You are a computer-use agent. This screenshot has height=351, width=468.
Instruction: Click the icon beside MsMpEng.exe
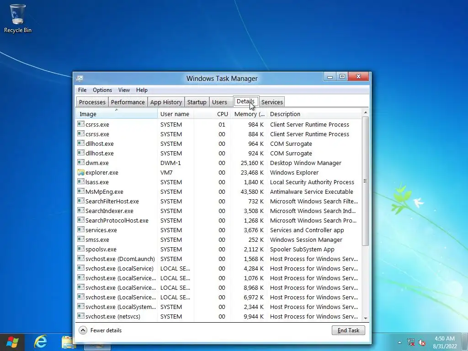pos(80,191)
